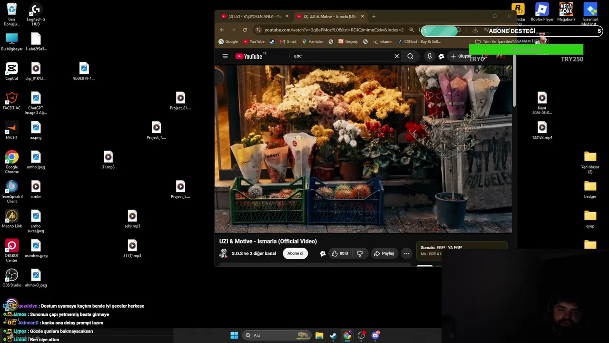Submit the YouTube search with magnifier button
The image size is (609, 343).
pos(410,56)
